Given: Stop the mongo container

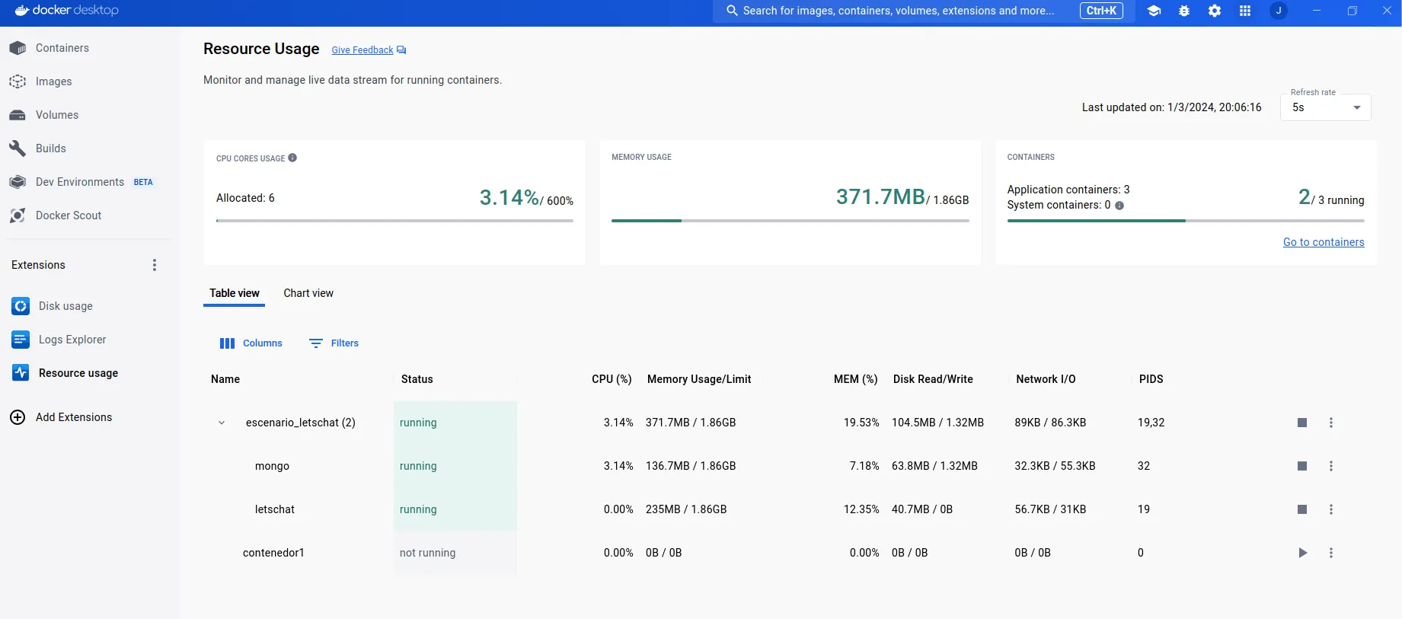Looking at the screenshot, I should click(x=1302, y=466).
